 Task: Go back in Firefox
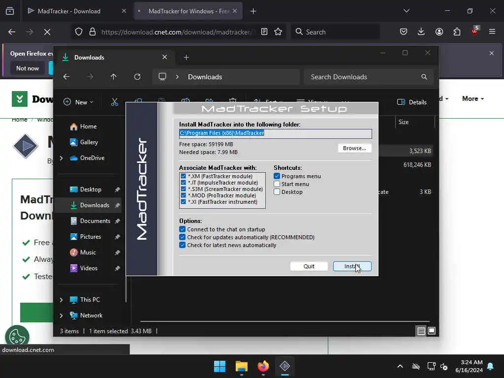12,32
